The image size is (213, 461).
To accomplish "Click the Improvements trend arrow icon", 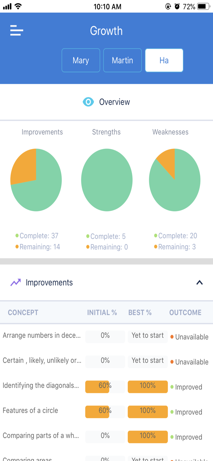I will (x=15, y=282).
